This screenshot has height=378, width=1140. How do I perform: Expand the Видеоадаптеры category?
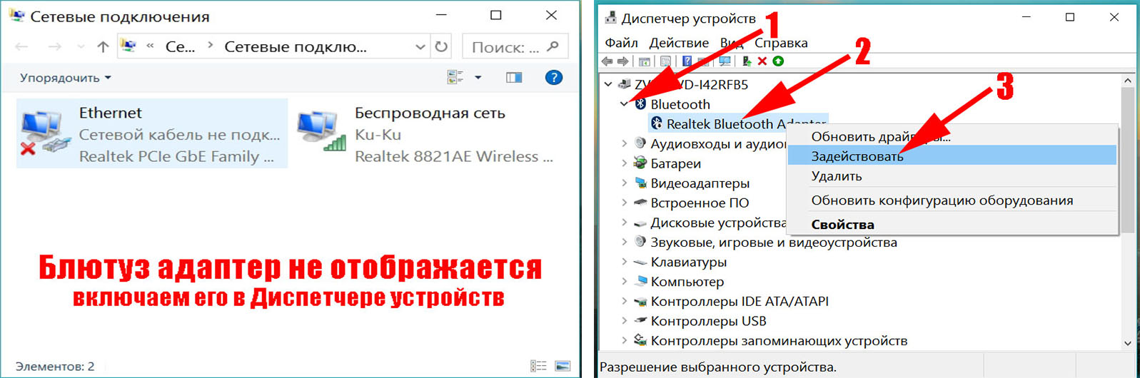tap(625, 183)
